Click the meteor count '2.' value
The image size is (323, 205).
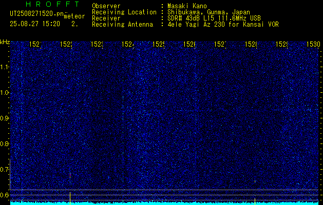pos(74,24)
